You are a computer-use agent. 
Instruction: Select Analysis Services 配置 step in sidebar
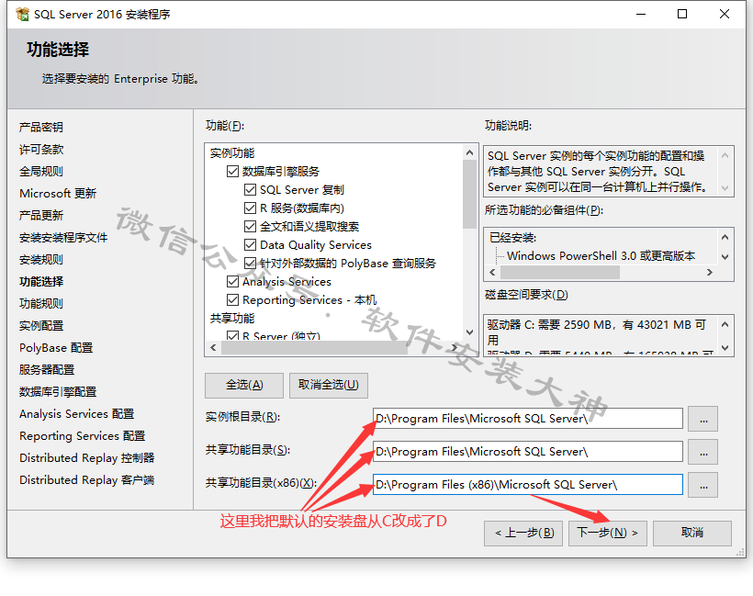click(x=77, y=414)
